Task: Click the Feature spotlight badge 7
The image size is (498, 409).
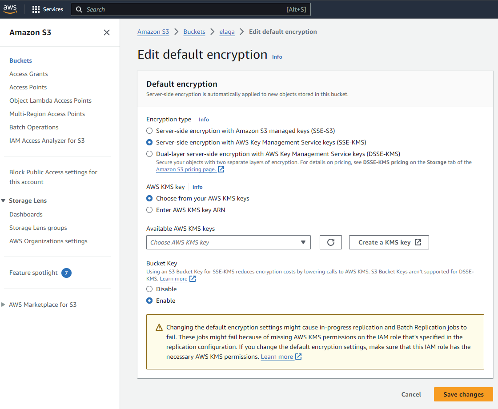Action: (x=66, y=273)
